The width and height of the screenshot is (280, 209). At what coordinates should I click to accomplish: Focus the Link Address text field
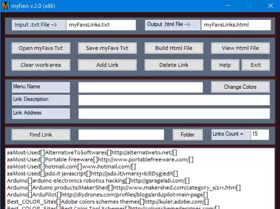click(174, 113)
